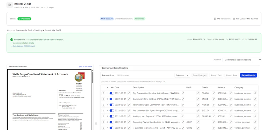Expand Auto balance fill (149 rows)
The width and height of the screenshot is (265, 130).
pyautogui.click(x=23, y=46)
